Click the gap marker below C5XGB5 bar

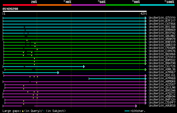point(37,49)
